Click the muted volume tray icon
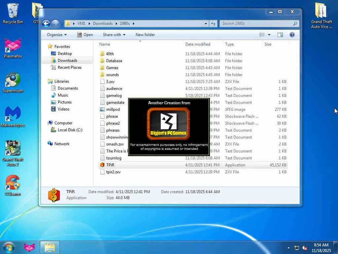The height and width of the screenshot is (254, 338). [305, 248]
